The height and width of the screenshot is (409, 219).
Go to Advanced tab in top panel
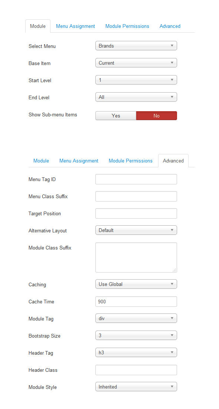coord(170,26)
